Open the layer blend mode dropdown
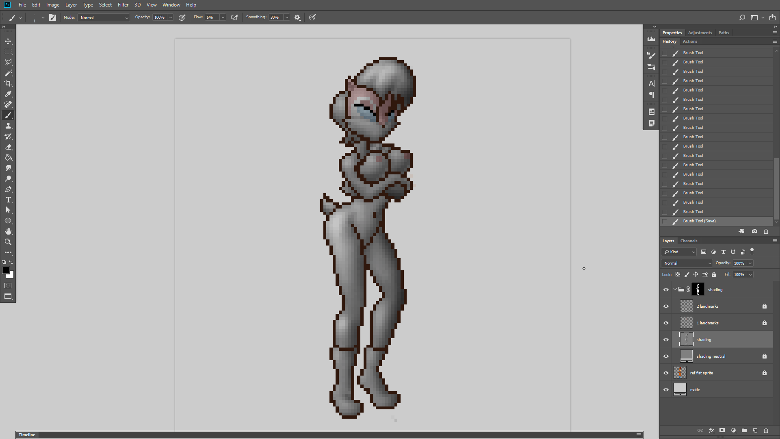Image resolution: width=780 pixels, height=439 pixels. [x=687, y=263]
